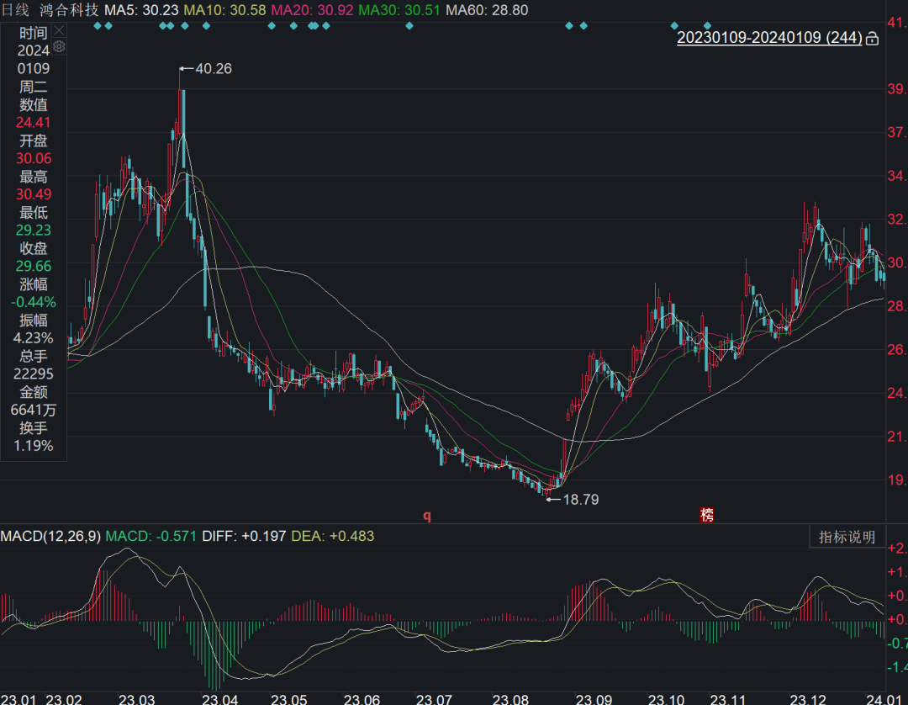Click the 23.05 date axis label
The image size is (908, 705).
289,698
